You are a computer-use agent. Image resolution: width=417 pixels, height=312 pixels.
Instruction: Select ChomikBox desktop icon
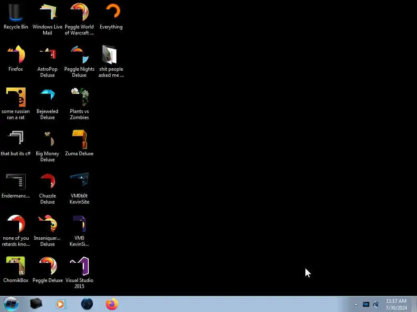16,270
